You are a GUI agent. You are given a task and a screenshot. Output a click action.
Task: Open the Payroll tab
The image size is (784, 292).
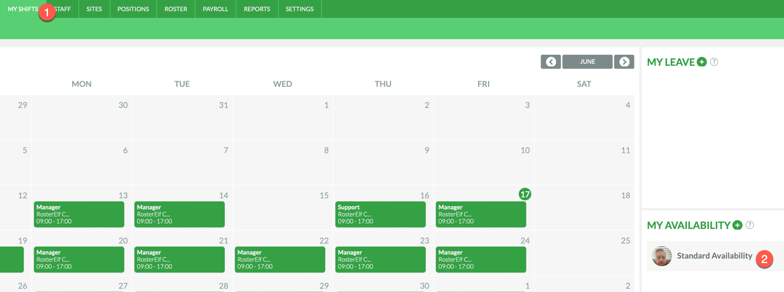point(215,9)
